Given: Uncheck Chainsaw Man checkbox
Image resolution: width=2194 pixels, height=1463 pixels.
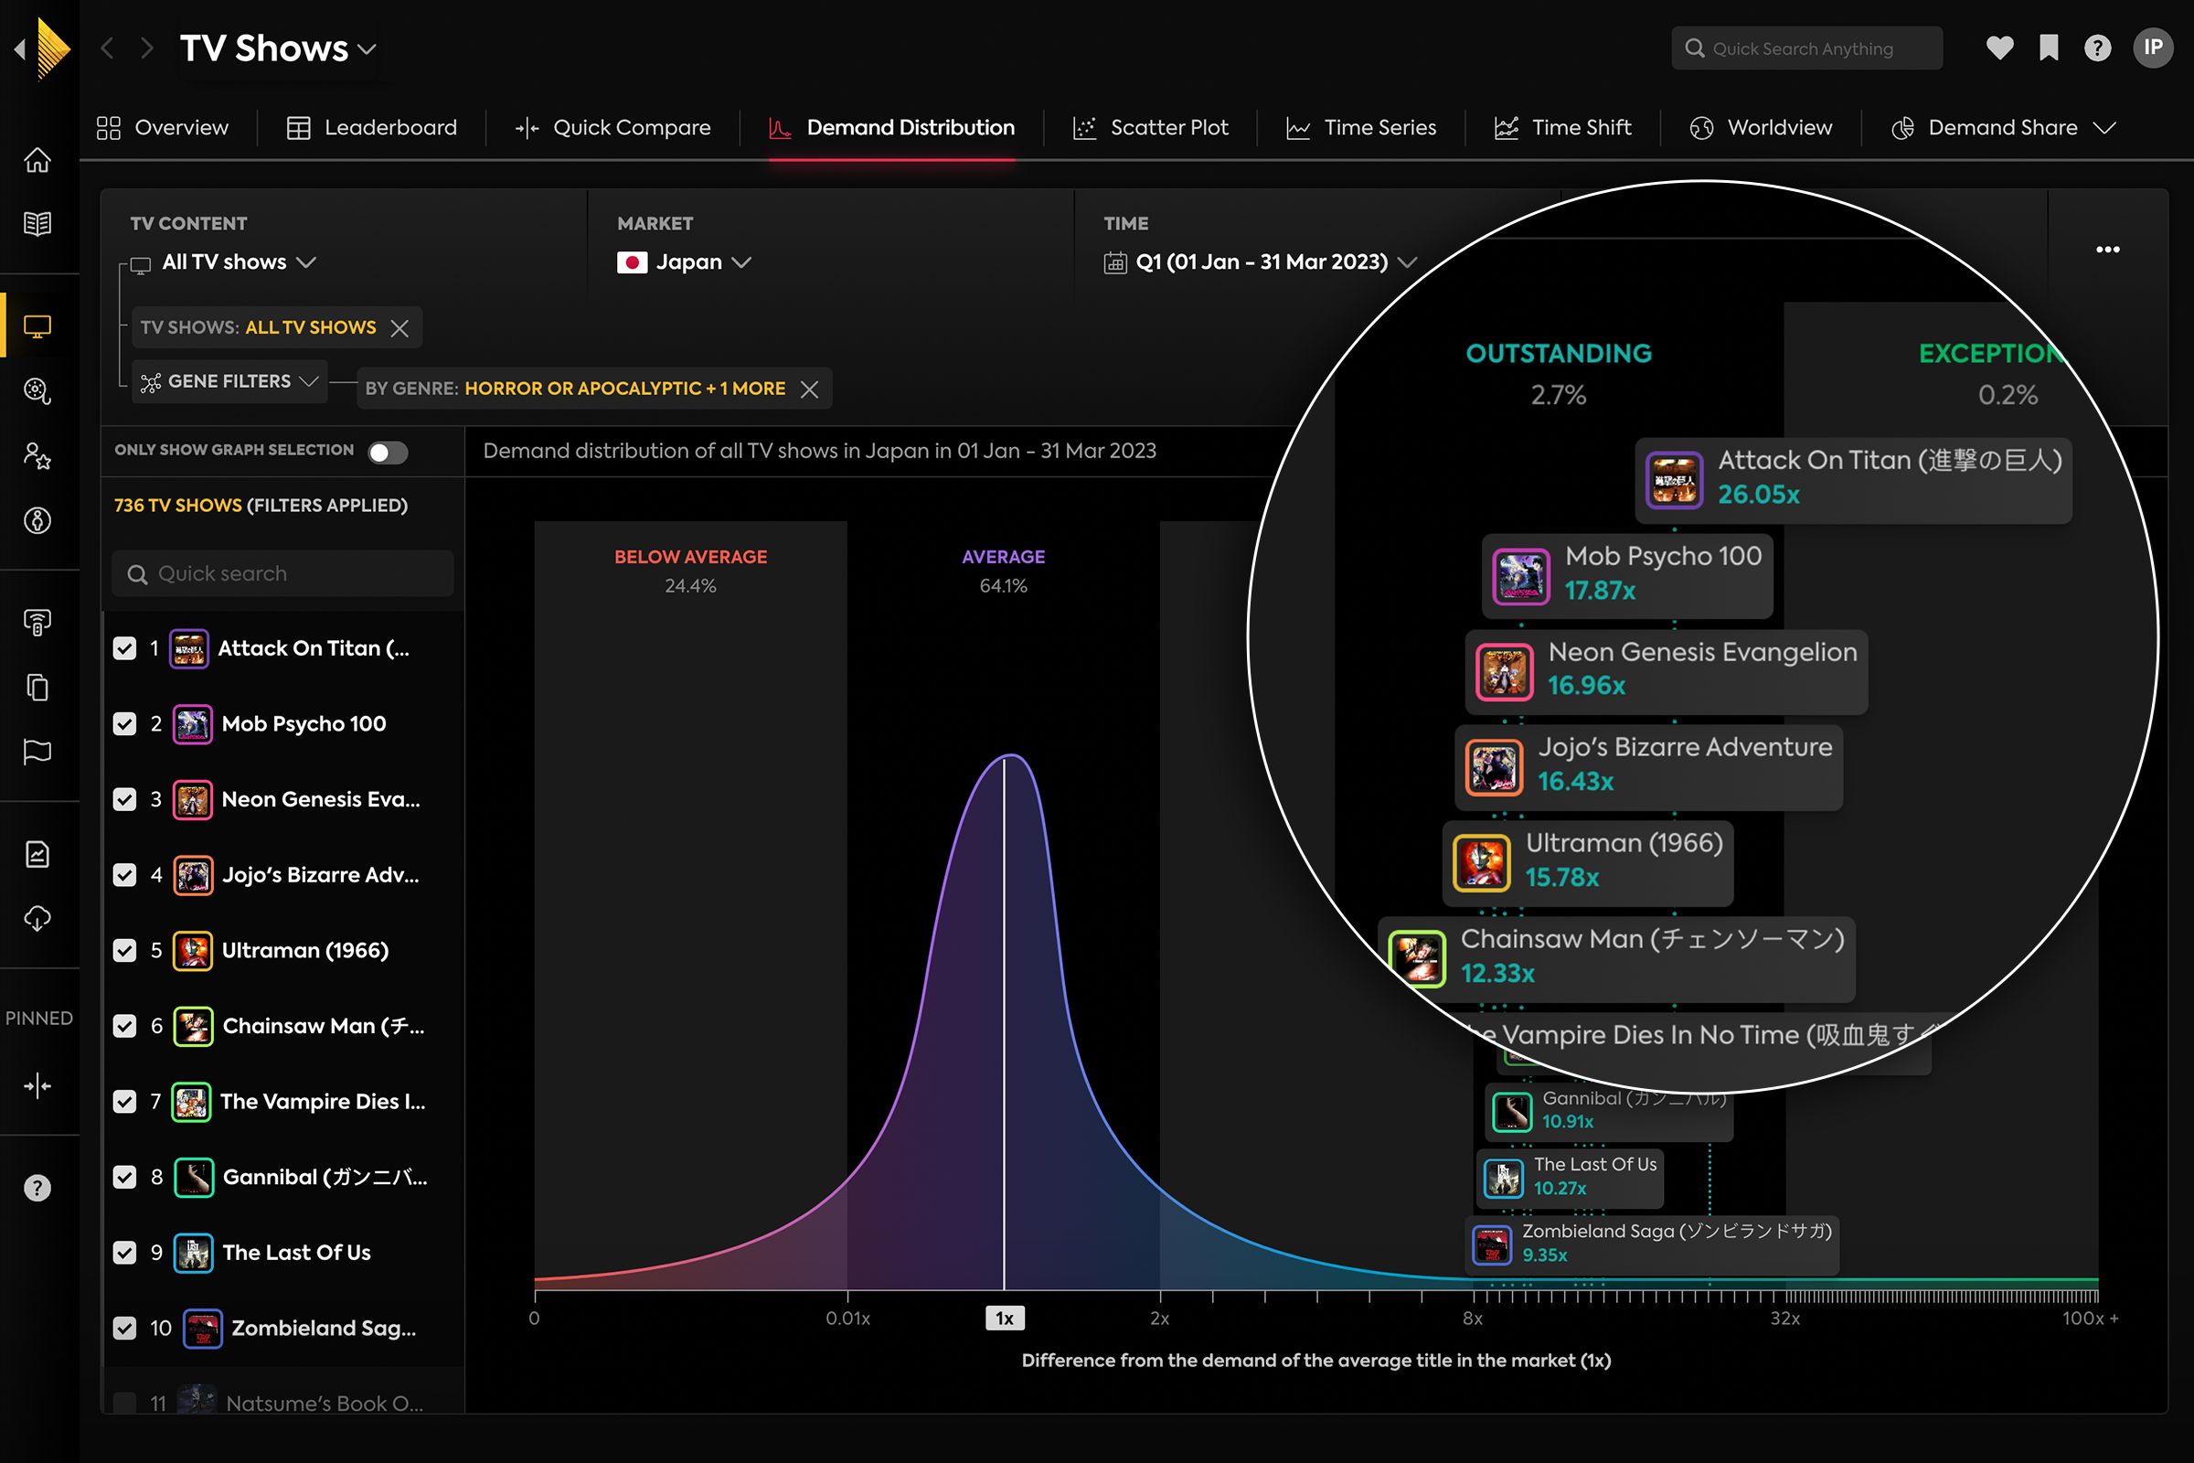Looking at the screenshot, I should pyautogui.click(x=125, y=1026).
